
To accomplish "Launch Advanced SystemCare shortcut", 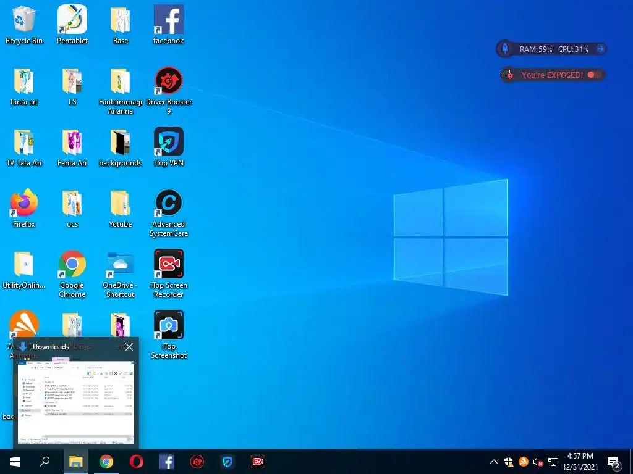I will click(169, 214).
